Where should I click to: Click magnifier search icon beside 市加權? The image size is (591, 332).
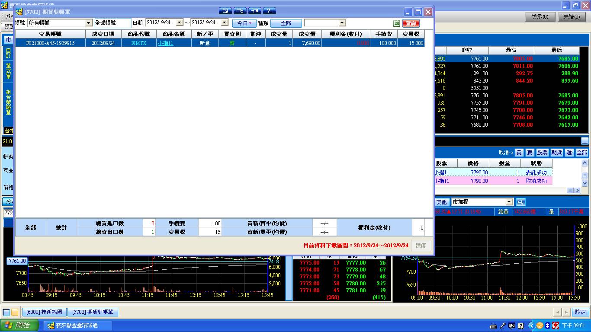[x=520, y=202]
